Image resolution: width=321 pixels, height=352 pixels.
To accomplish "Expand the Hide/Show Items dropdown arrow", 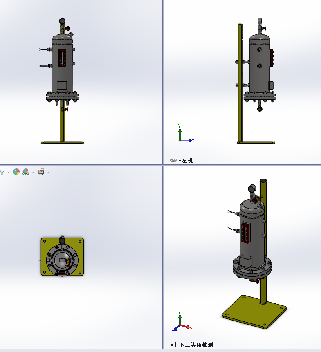I will [x=9, y=172].
